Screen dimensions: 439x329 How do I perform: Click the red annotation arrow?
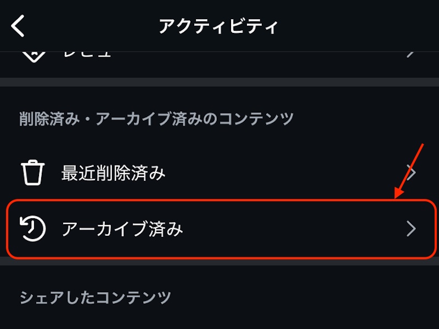click(409, 170)
